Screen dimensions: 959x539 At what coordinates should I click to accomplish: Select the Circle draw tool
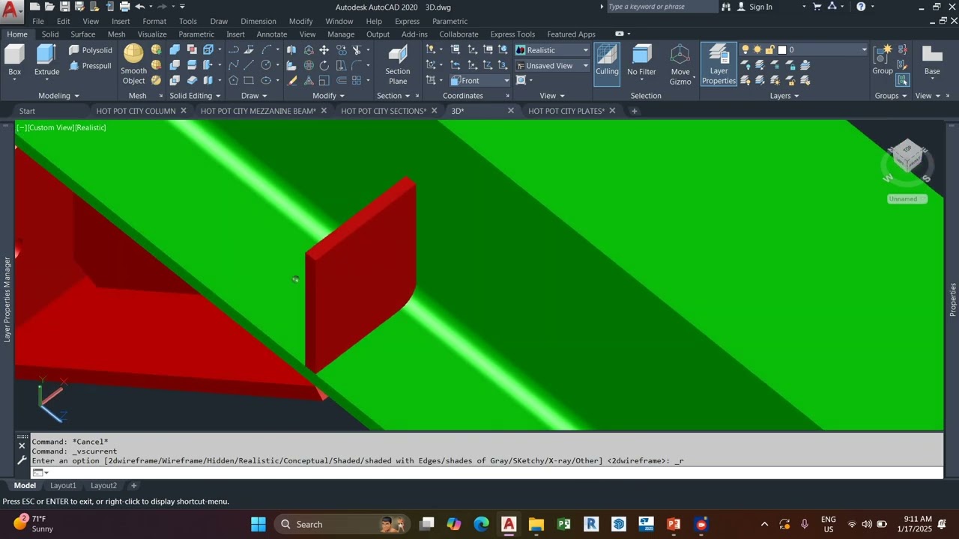[266, 66]
